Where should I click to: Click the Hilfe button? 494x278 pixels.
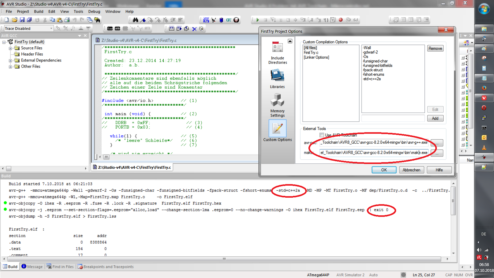click(x=439, y=170)
